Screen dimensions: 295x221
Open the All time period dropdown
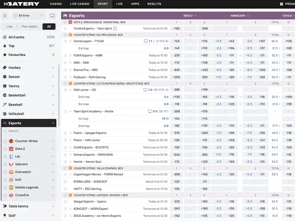point(28,15)
